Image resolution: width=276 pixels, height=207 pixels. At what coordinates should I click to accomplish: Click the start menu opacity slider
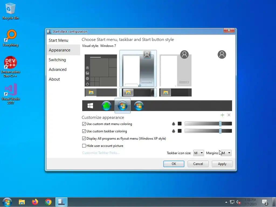pyautogui.click(x=208, y=124)
